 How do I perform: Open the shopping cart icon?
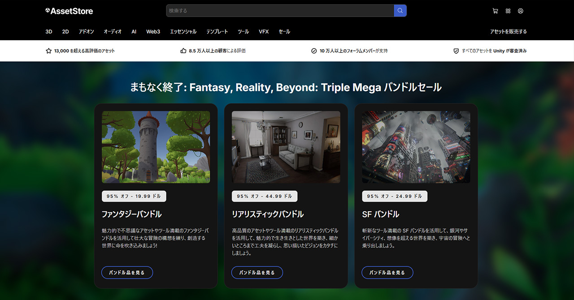495,11
